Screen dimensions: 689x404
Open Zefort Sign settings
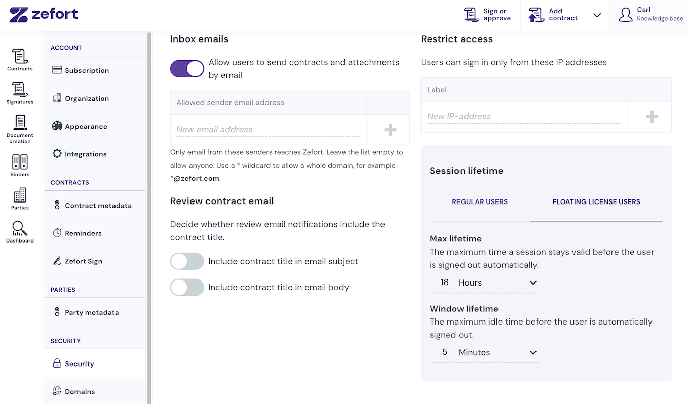[x=95, y=261]
